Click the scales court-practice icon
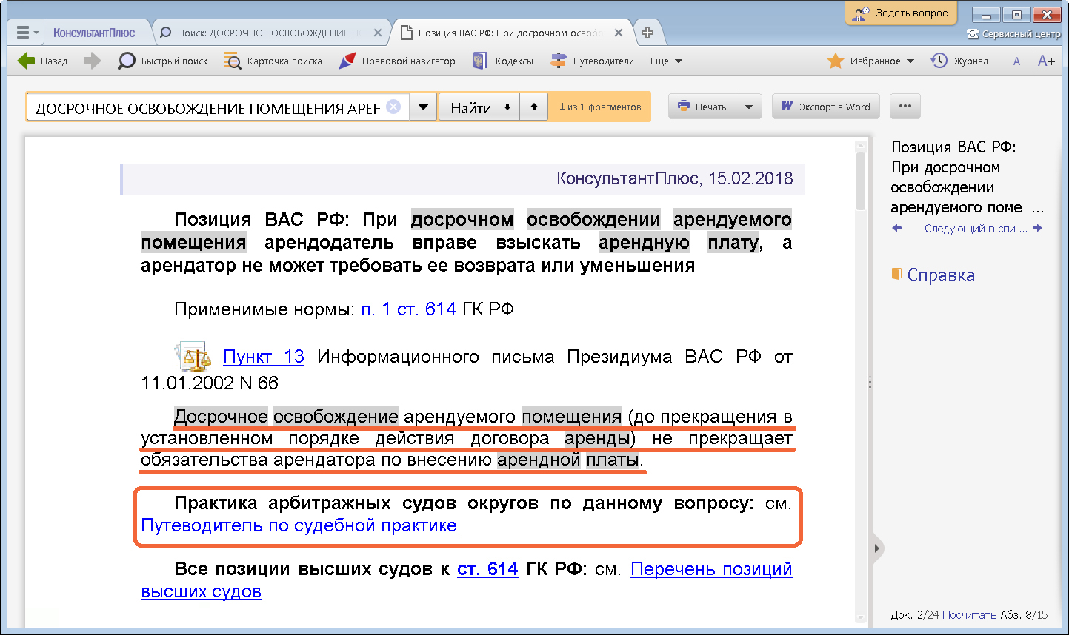The image size is (1069, 635). pyautogui.click(x=193, y=356)
